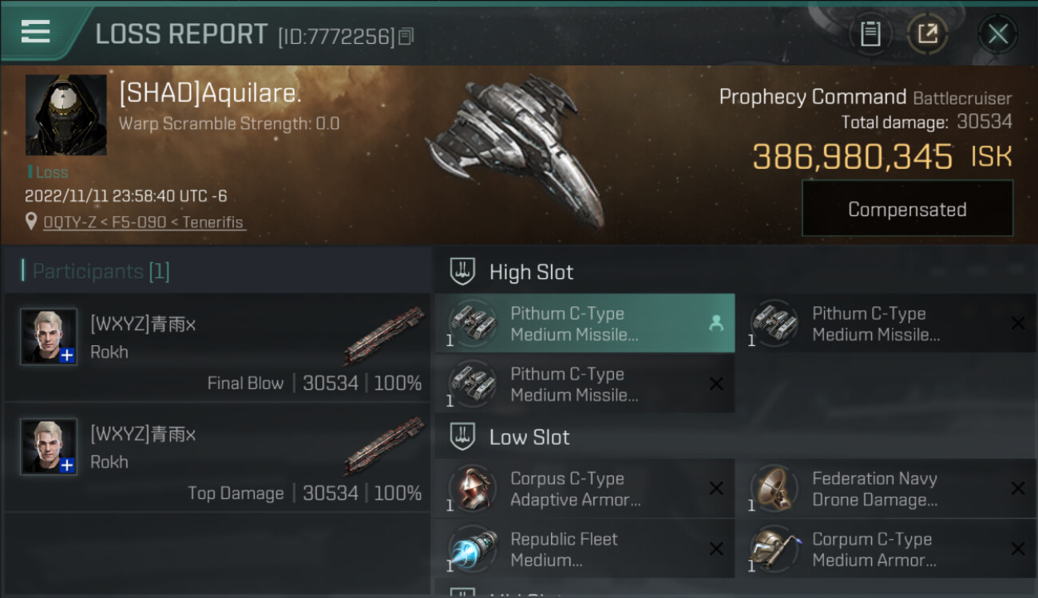Image resolution: width=1038 pixels, height=598 pixels.
Task: Share the loss report externally
Action: (x=928, y=33)
